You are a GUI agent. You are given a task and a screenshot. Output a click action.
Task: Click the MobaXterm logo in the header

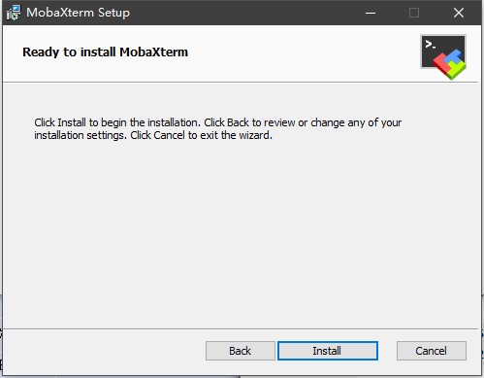click(x=443, y=57)
